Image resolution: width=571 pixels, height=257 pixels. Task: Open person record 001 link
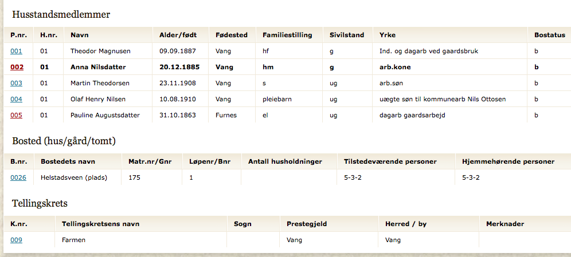[16, 52]
